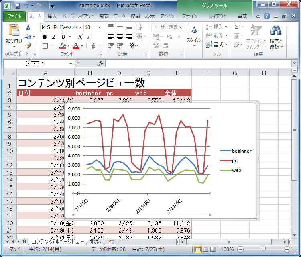The width and height of the screenshot is (301, 257).
Task: Open Excel Help question mark
Action: click(x=266, y=16)
